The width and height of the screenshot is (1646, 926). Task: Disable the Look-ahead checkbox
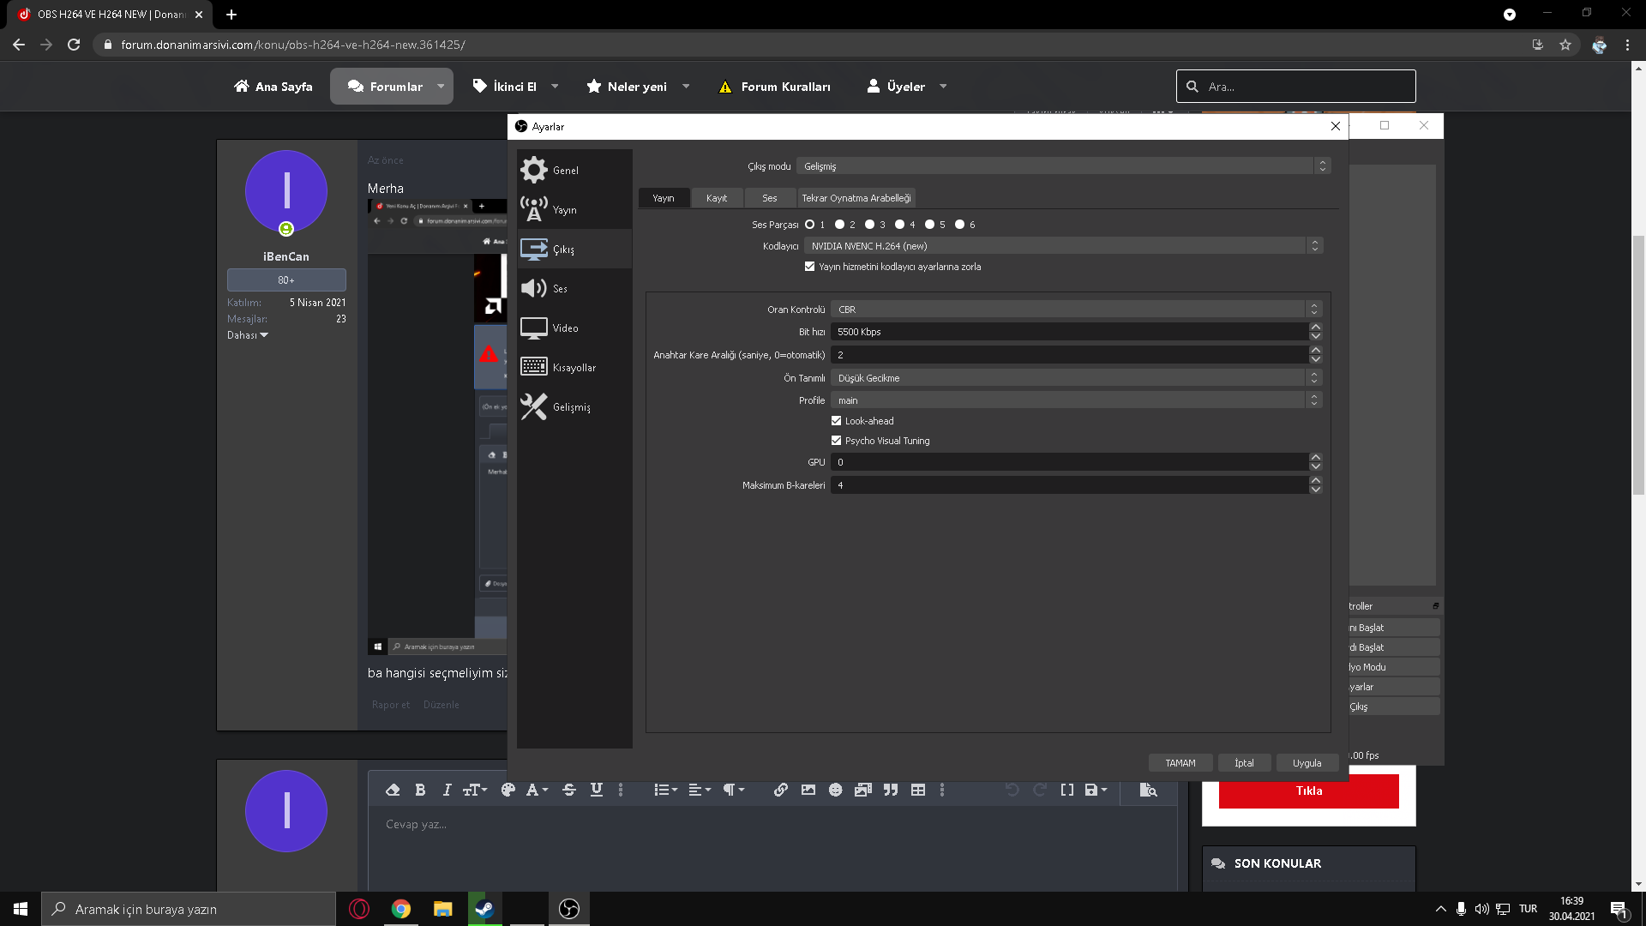[x=836, y=421]
